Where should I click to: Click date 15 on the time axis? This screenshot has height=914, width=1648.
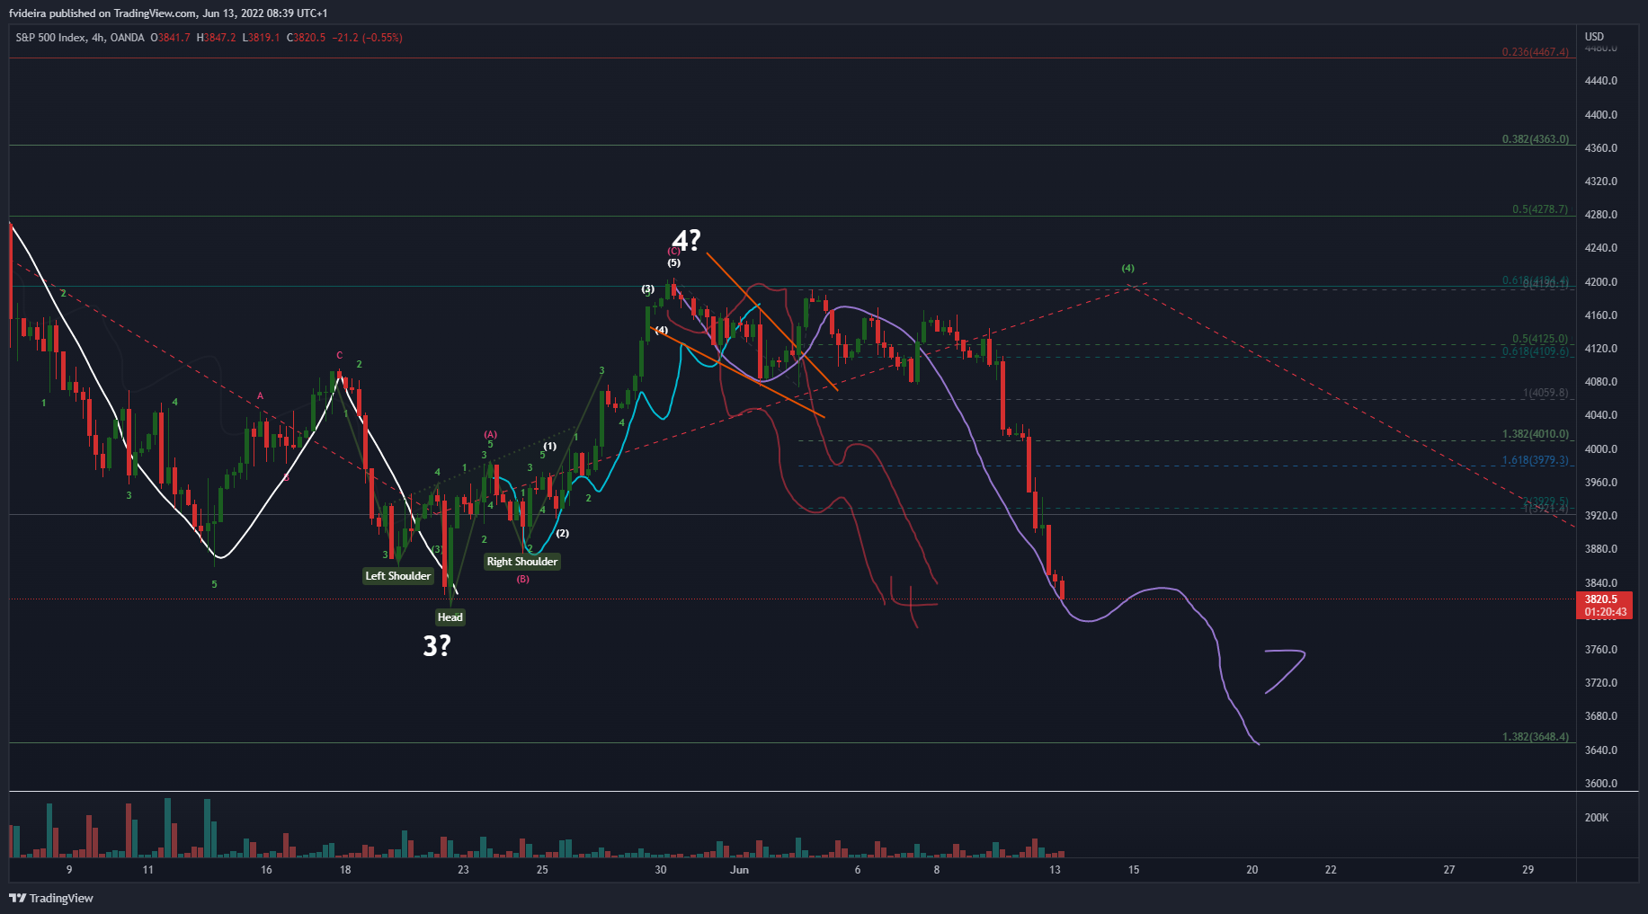click(x=1134, y=870)
